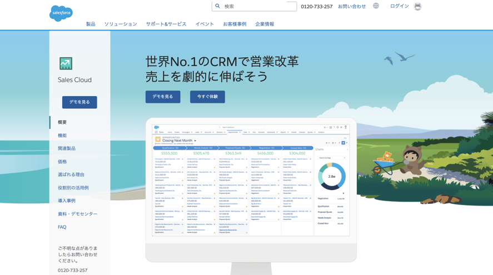
Task: Click the 2.8M donut chart
Action: [x=332, y=176]
